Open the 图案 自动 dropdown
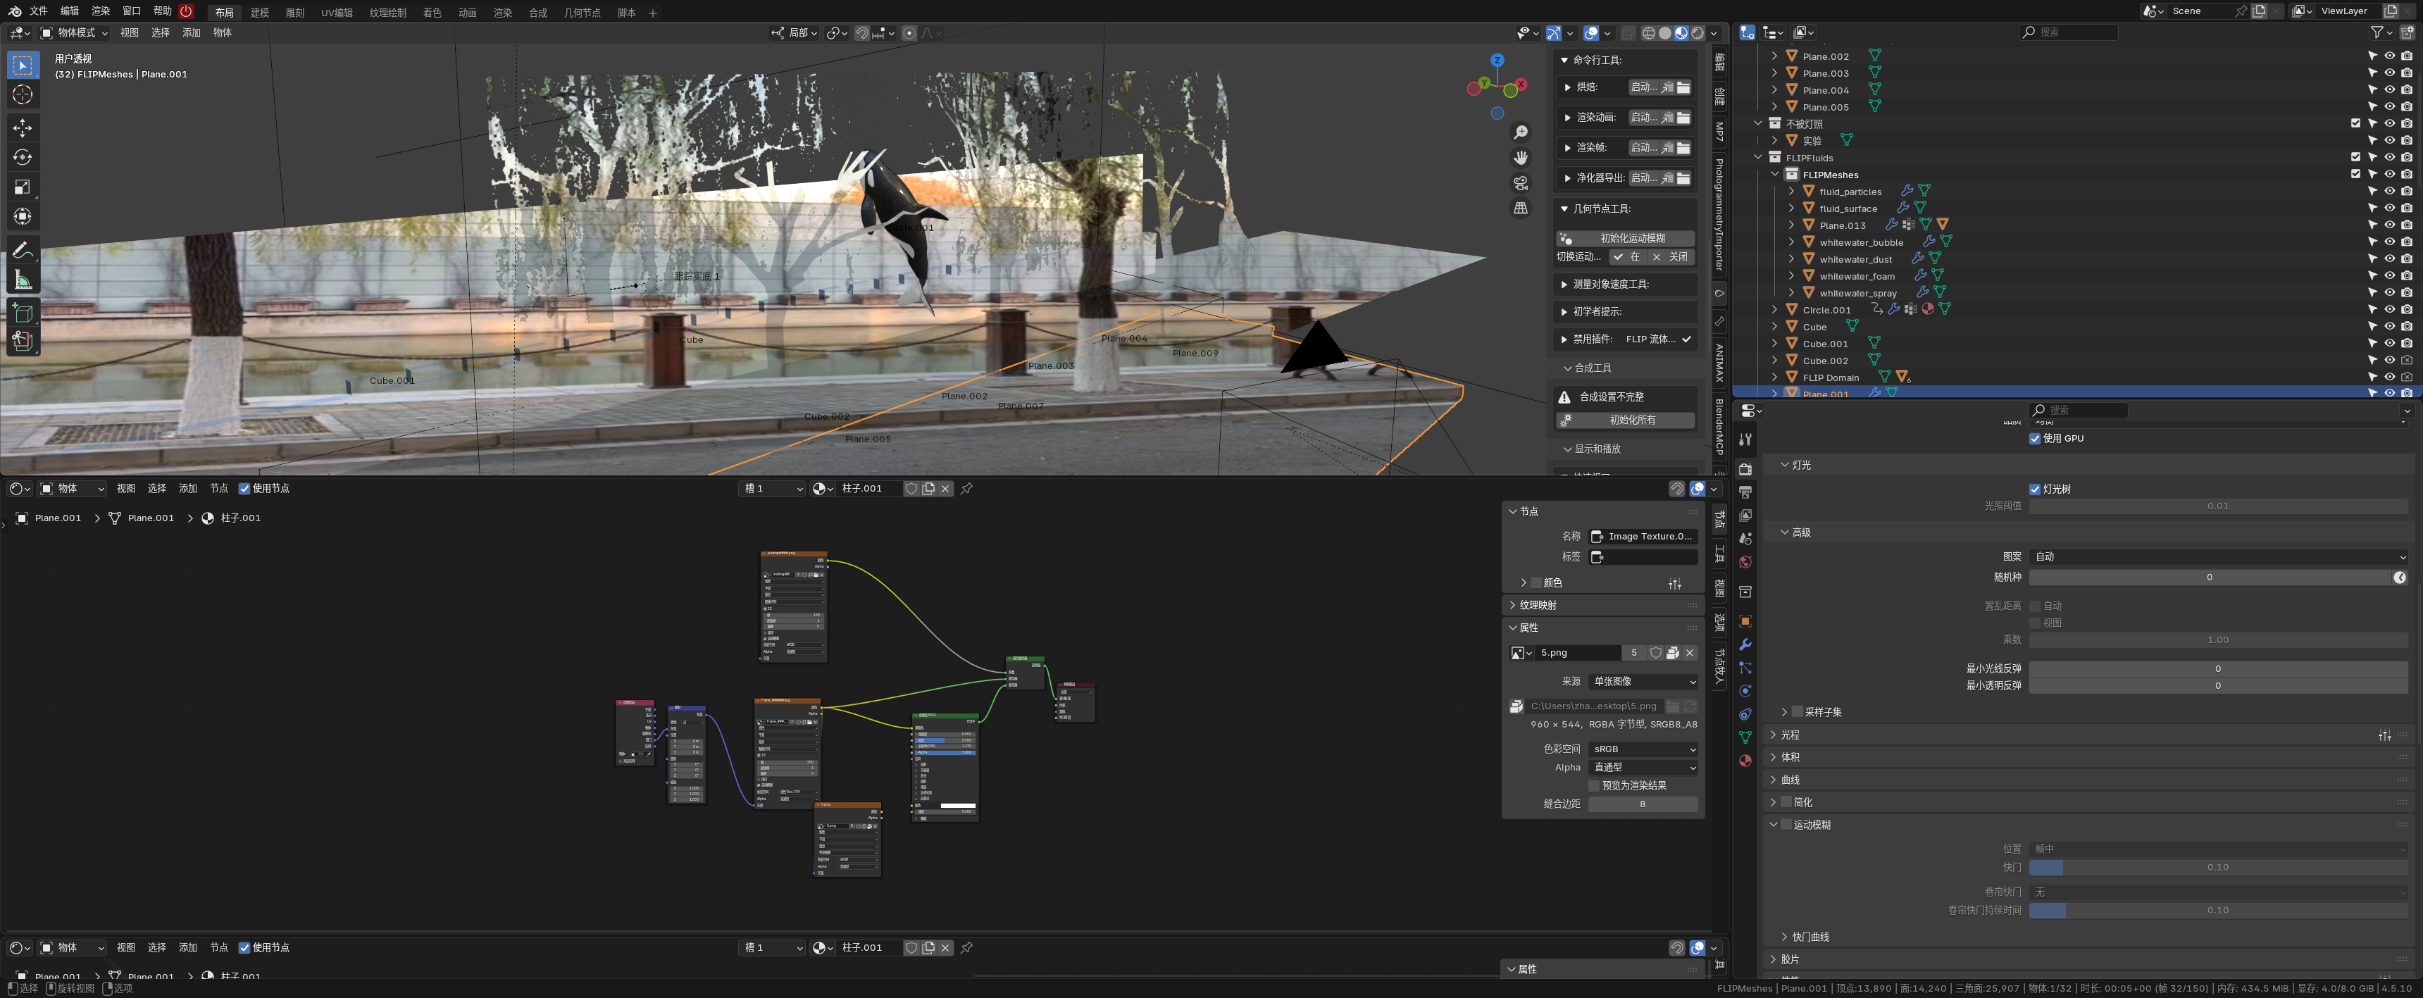 [x=2219, y=557]
